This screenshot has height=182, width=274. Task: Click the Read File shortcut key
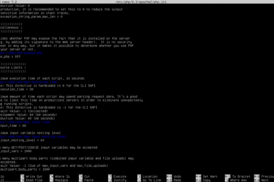coord(22,180)
